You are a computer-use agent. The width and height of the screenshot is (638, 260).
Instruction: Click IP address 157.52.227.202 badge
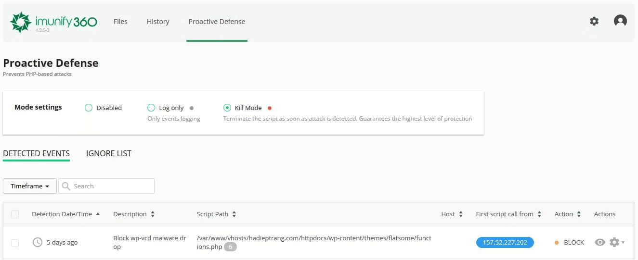tap(505, 243)
